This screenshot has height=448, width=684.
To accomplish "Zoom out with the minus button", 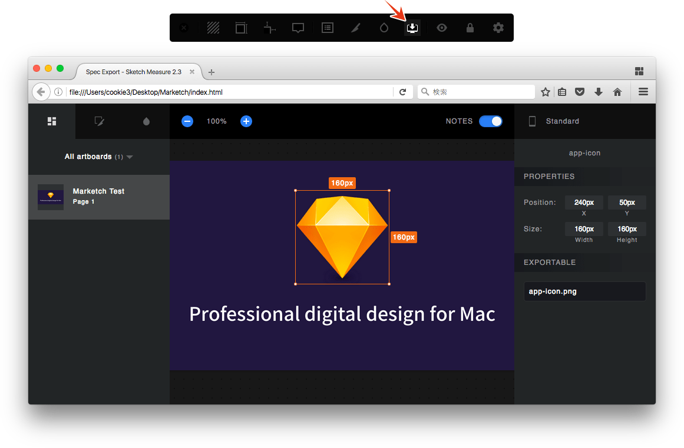I will 187,121.
